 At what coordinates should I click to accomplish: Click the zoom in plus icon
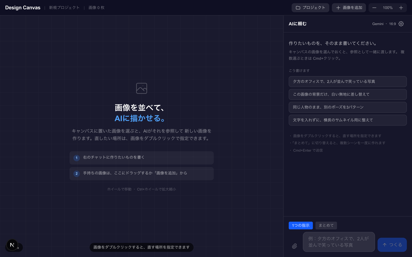pyautogui.click(x=401, y=8)
